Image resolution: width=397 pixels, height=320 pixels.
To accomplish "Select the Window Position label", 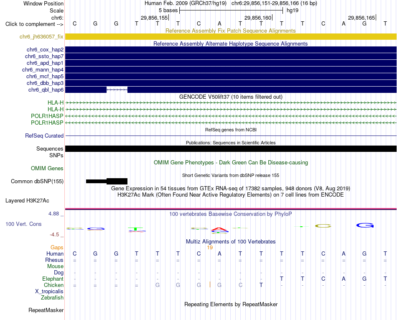I will [x=43, y=3].
